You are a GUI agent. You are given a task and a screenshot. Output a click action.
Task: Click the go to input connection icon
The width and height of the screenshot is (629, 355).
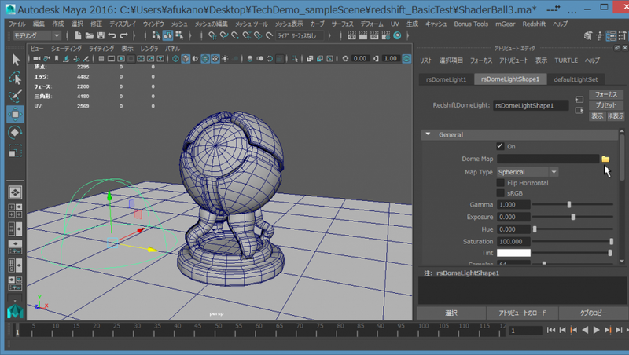point(579,100)
